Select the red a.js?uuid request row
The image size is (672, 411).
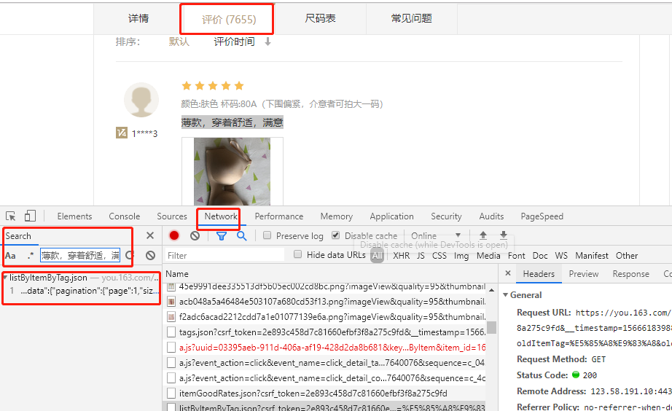point(326,347)
